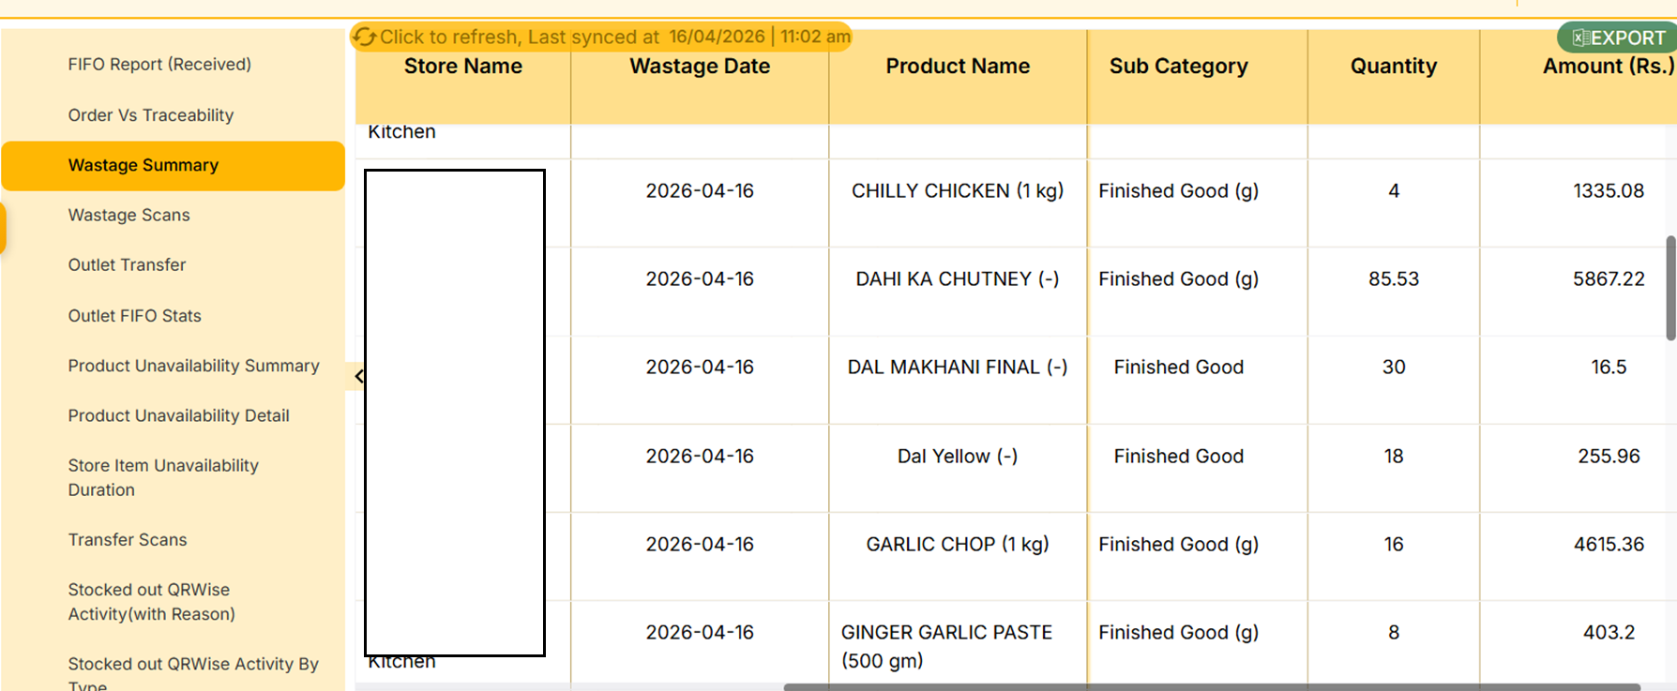The image size is (1677, 691).
Task: Open FIFO Report (Received) page
Action: (159, 65)
